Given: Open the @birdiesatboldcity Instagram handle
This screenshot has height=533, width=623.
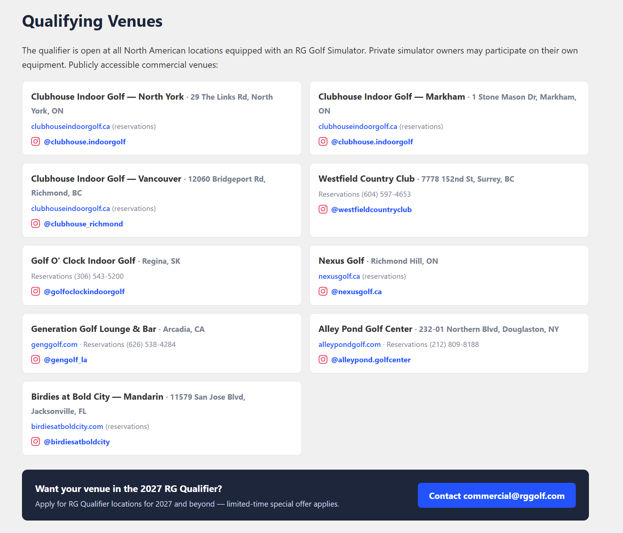Looking at the screenshot, I should [77, 442].
